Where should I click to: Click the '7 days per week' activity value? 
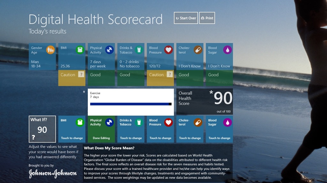98,64
